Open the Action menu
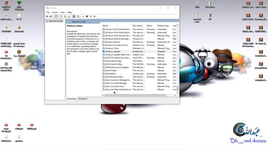The height and width of the screenshot is (150, 268). point(55,12)
